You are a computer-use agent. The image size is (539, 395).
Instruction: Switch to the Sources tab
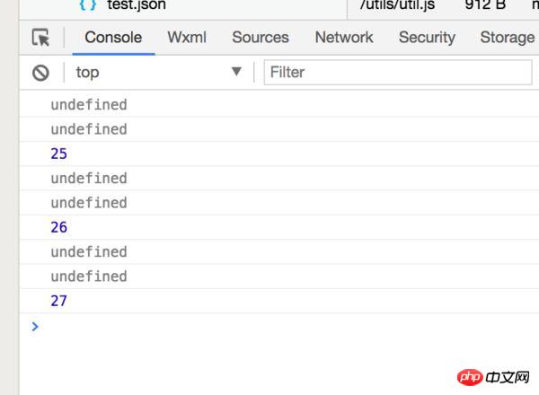261,37
